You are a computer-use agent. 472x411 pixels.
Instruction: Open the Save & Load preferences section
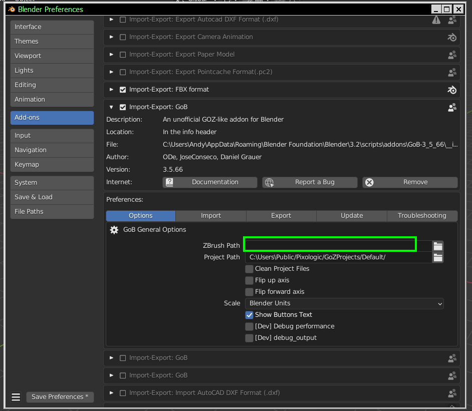click(x=52, y=197)
